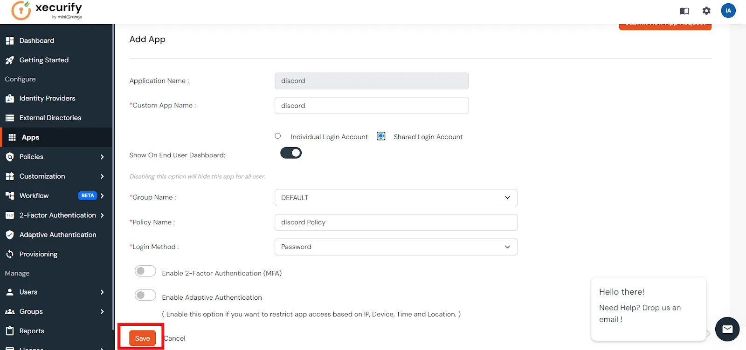This screenshot has width=746, height=350.
Task: Click the Policy Name input field
Action: (x=396, y=222)
